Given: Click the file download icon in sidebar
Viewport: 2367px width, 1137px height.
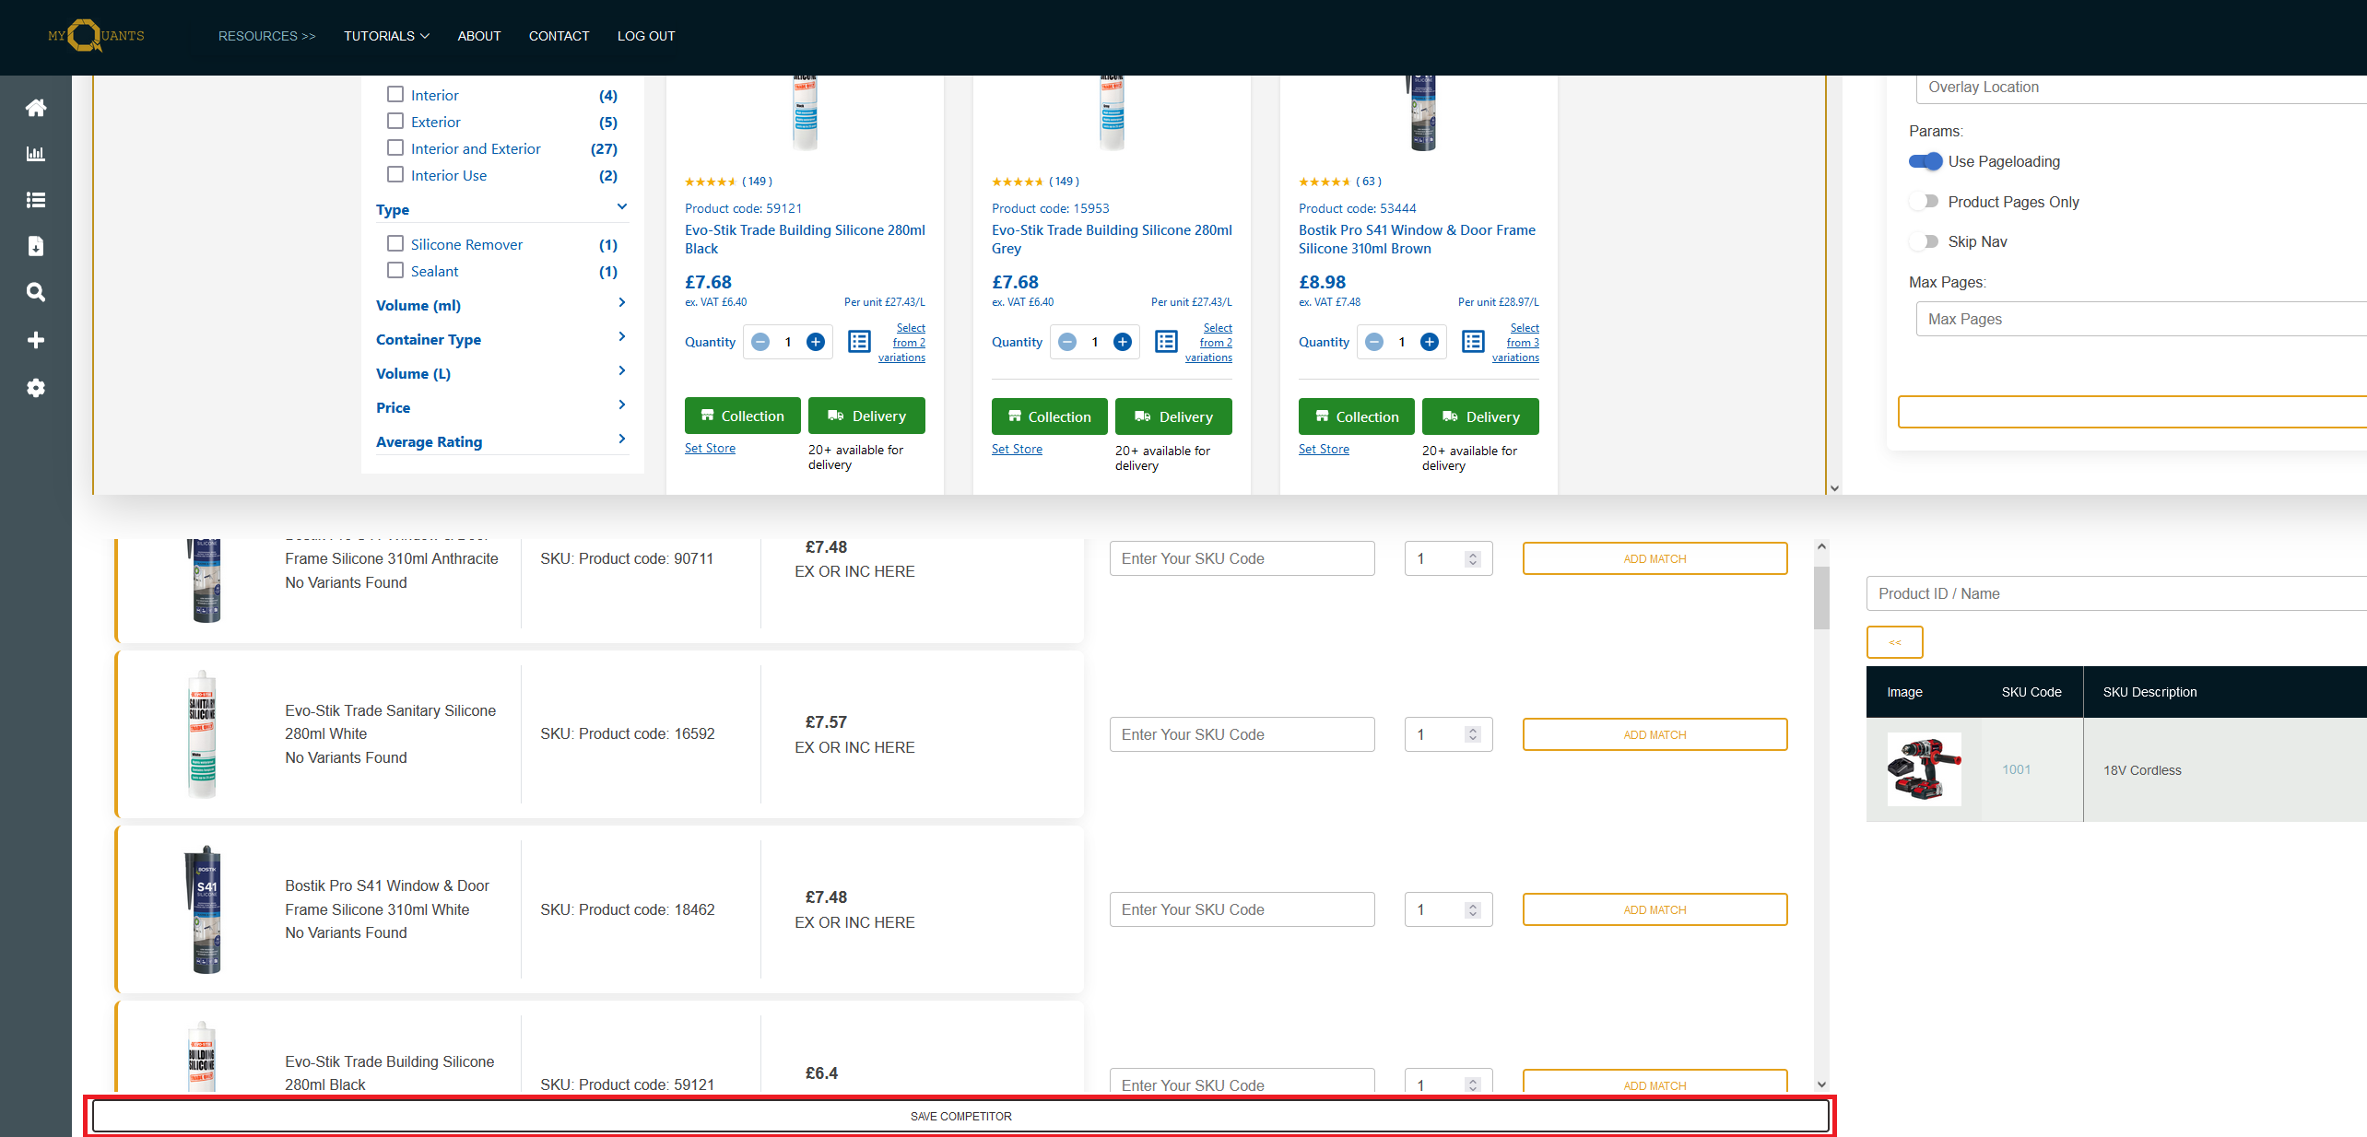Looking at the screenshot, I should 36,246.
